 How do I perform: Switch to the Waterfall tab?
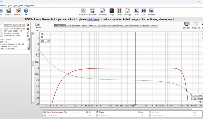pos(134,26)
